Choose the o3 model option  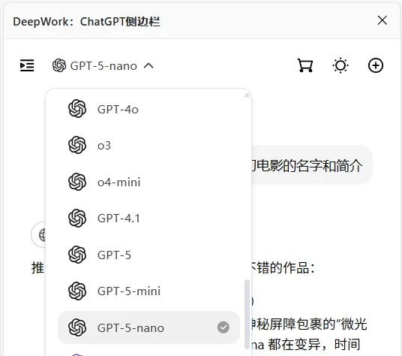point(148,145)
